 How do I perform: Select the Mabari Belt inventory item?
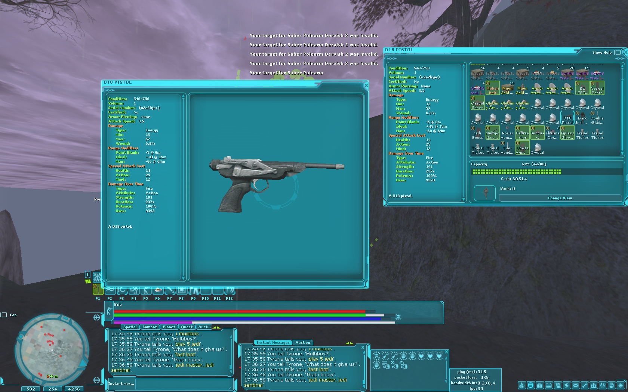(492, 88)
